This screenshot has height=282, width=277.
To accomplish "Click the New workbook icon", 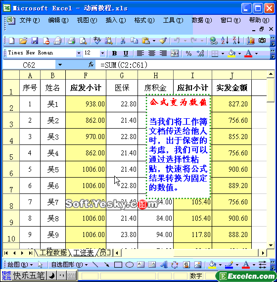I will tap(11, 41).
